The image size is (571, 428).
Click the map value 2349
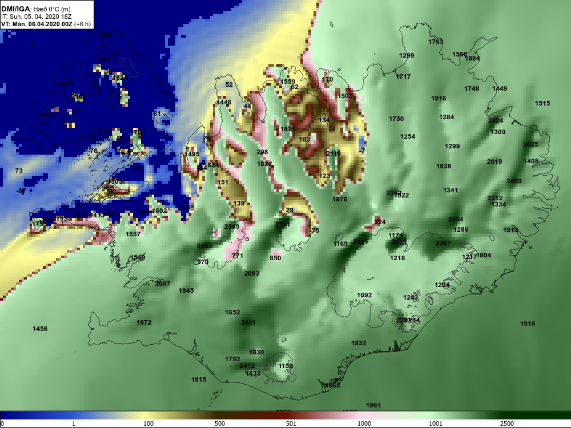point(232,227)
